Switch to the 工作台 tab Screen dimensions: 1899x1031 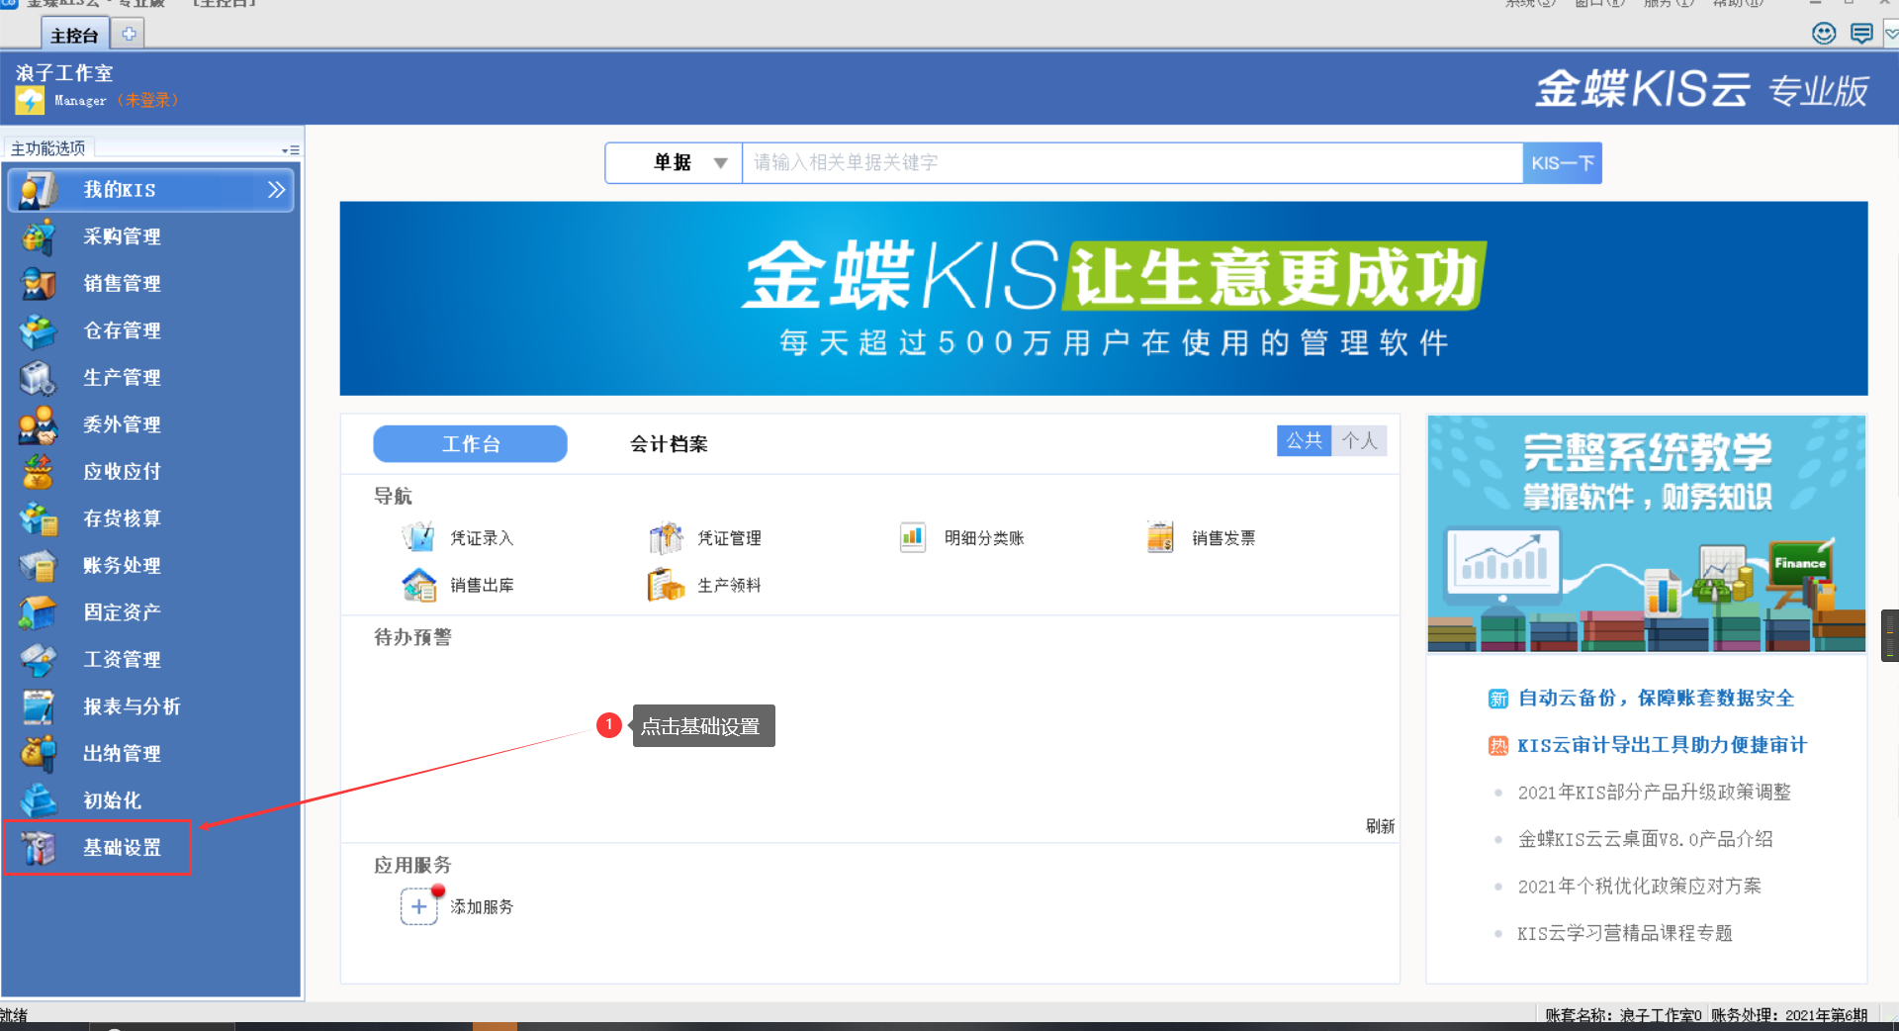point(470,444)
